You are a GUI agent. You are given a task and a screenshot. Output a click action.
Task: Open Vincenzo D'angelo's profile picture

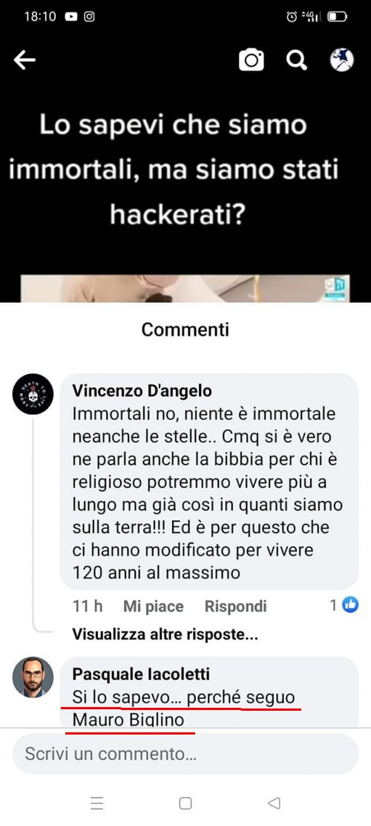click(x=33, y=394)
